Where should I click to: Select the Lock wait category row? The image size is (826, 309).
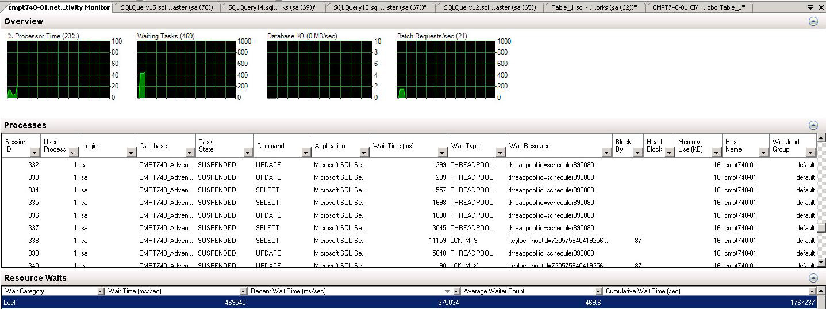coord(345,303)
